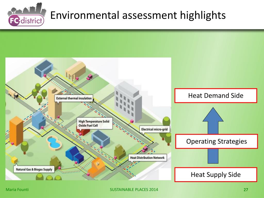Click the red fuel cell building
Screen dimensions: 264x198
pos(83,132)
